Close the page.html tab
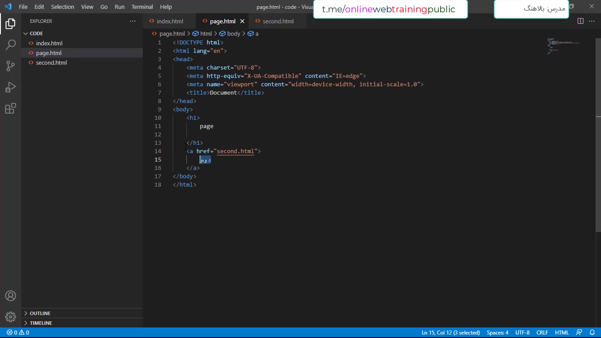This screenshot has width=601, height=338. 242,21
